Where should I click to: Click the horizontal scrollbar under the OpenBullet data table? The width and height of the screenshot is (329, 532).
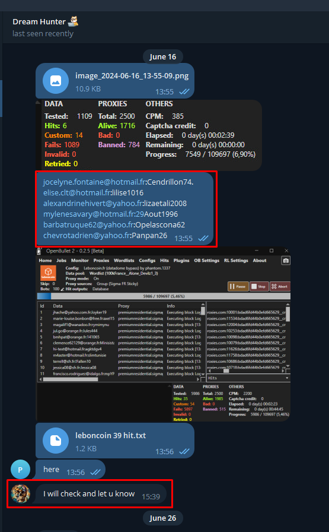tap(120, 379)
